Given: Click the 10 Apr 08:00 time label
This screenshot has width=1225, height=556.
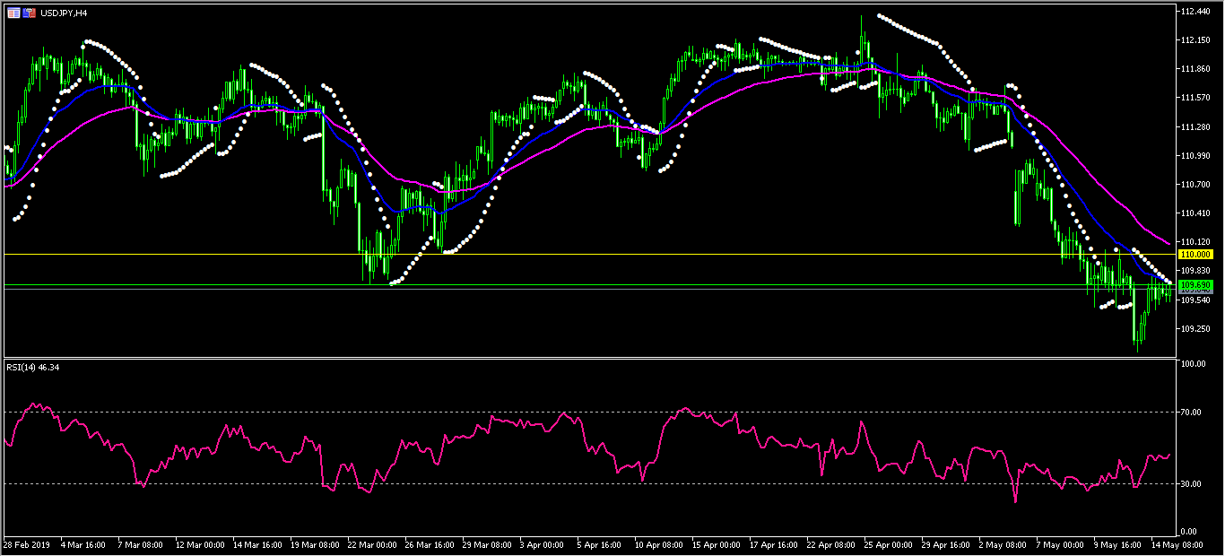Looking at the screenshot, I should tap(657, 545).
